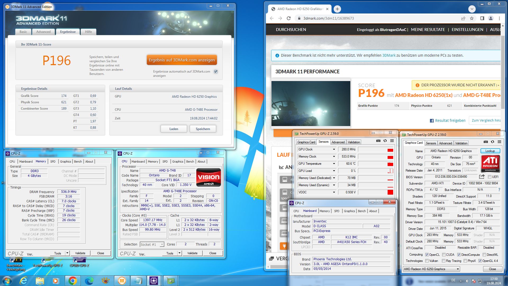The height and width of the screenshot is (286, 508).
Task: Take a screenshot in the GPU-Z Sensors window
Action: 378,141
